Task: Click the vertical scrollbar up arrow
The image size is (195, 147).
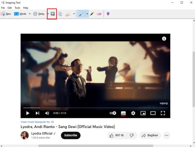Action: (194, 21)
